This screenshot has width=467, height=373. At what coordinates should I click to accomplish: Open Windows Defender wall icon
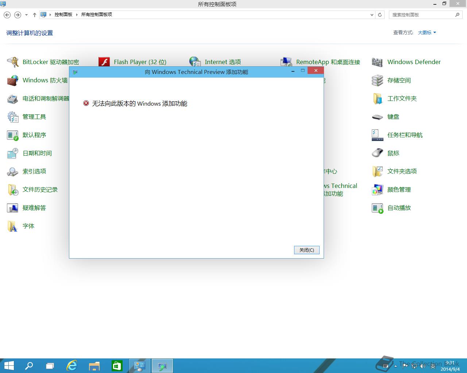coord(377,62)
